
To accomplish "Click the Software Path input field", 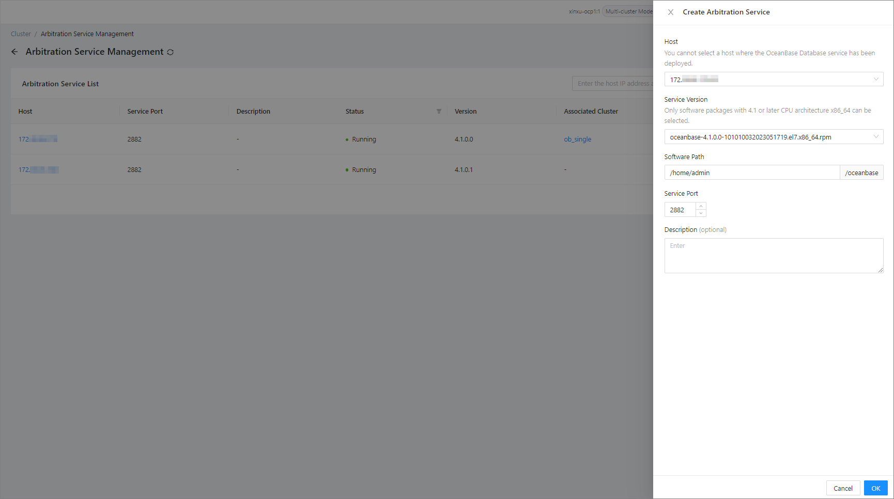I will 751,173.
